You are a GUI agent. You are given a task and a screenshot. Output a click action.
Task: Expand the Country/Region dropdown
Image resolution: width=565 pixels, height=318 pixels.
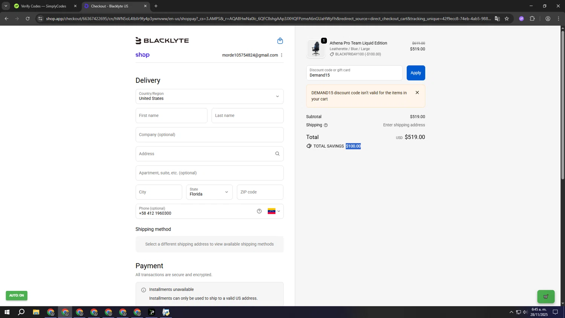pyautogui.click(x=209, y=96)
